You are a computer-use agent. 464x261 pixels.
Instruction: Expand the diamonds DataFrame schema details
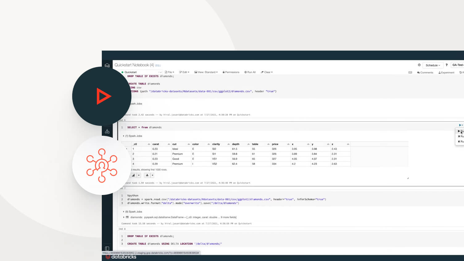pyautogui.click(x=124, y=217)
